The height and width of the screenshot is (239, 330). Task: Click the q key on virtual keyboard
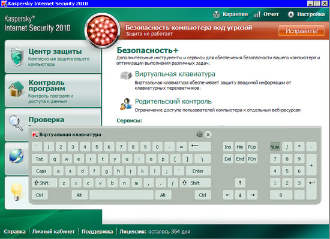[x=55, y=159]
